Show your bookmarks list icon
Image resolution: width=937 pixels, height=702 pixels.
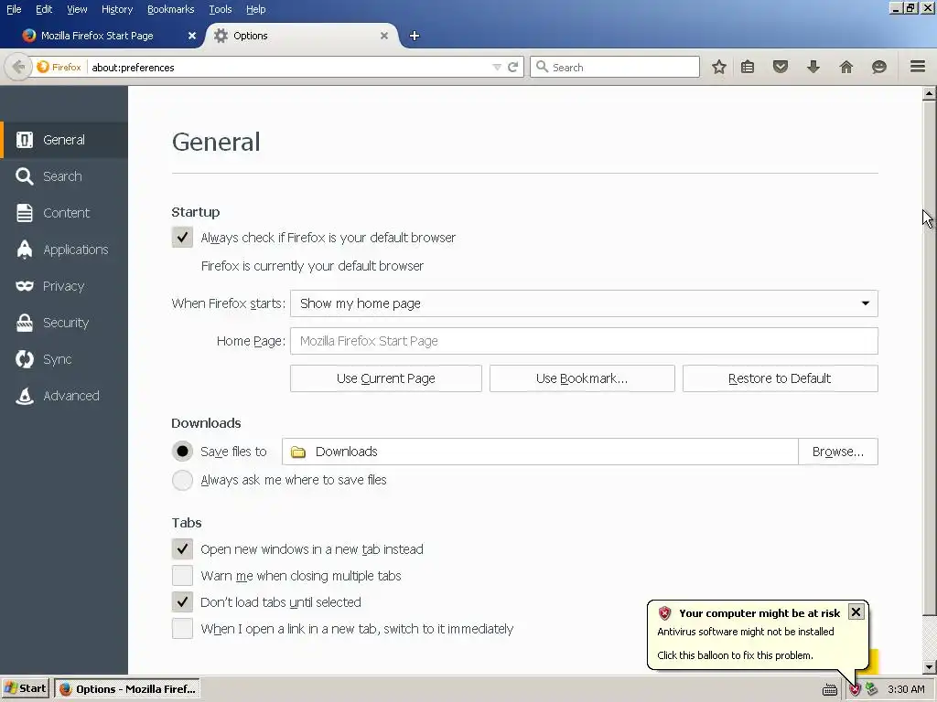pyautogui.click(x=748, y=67)
